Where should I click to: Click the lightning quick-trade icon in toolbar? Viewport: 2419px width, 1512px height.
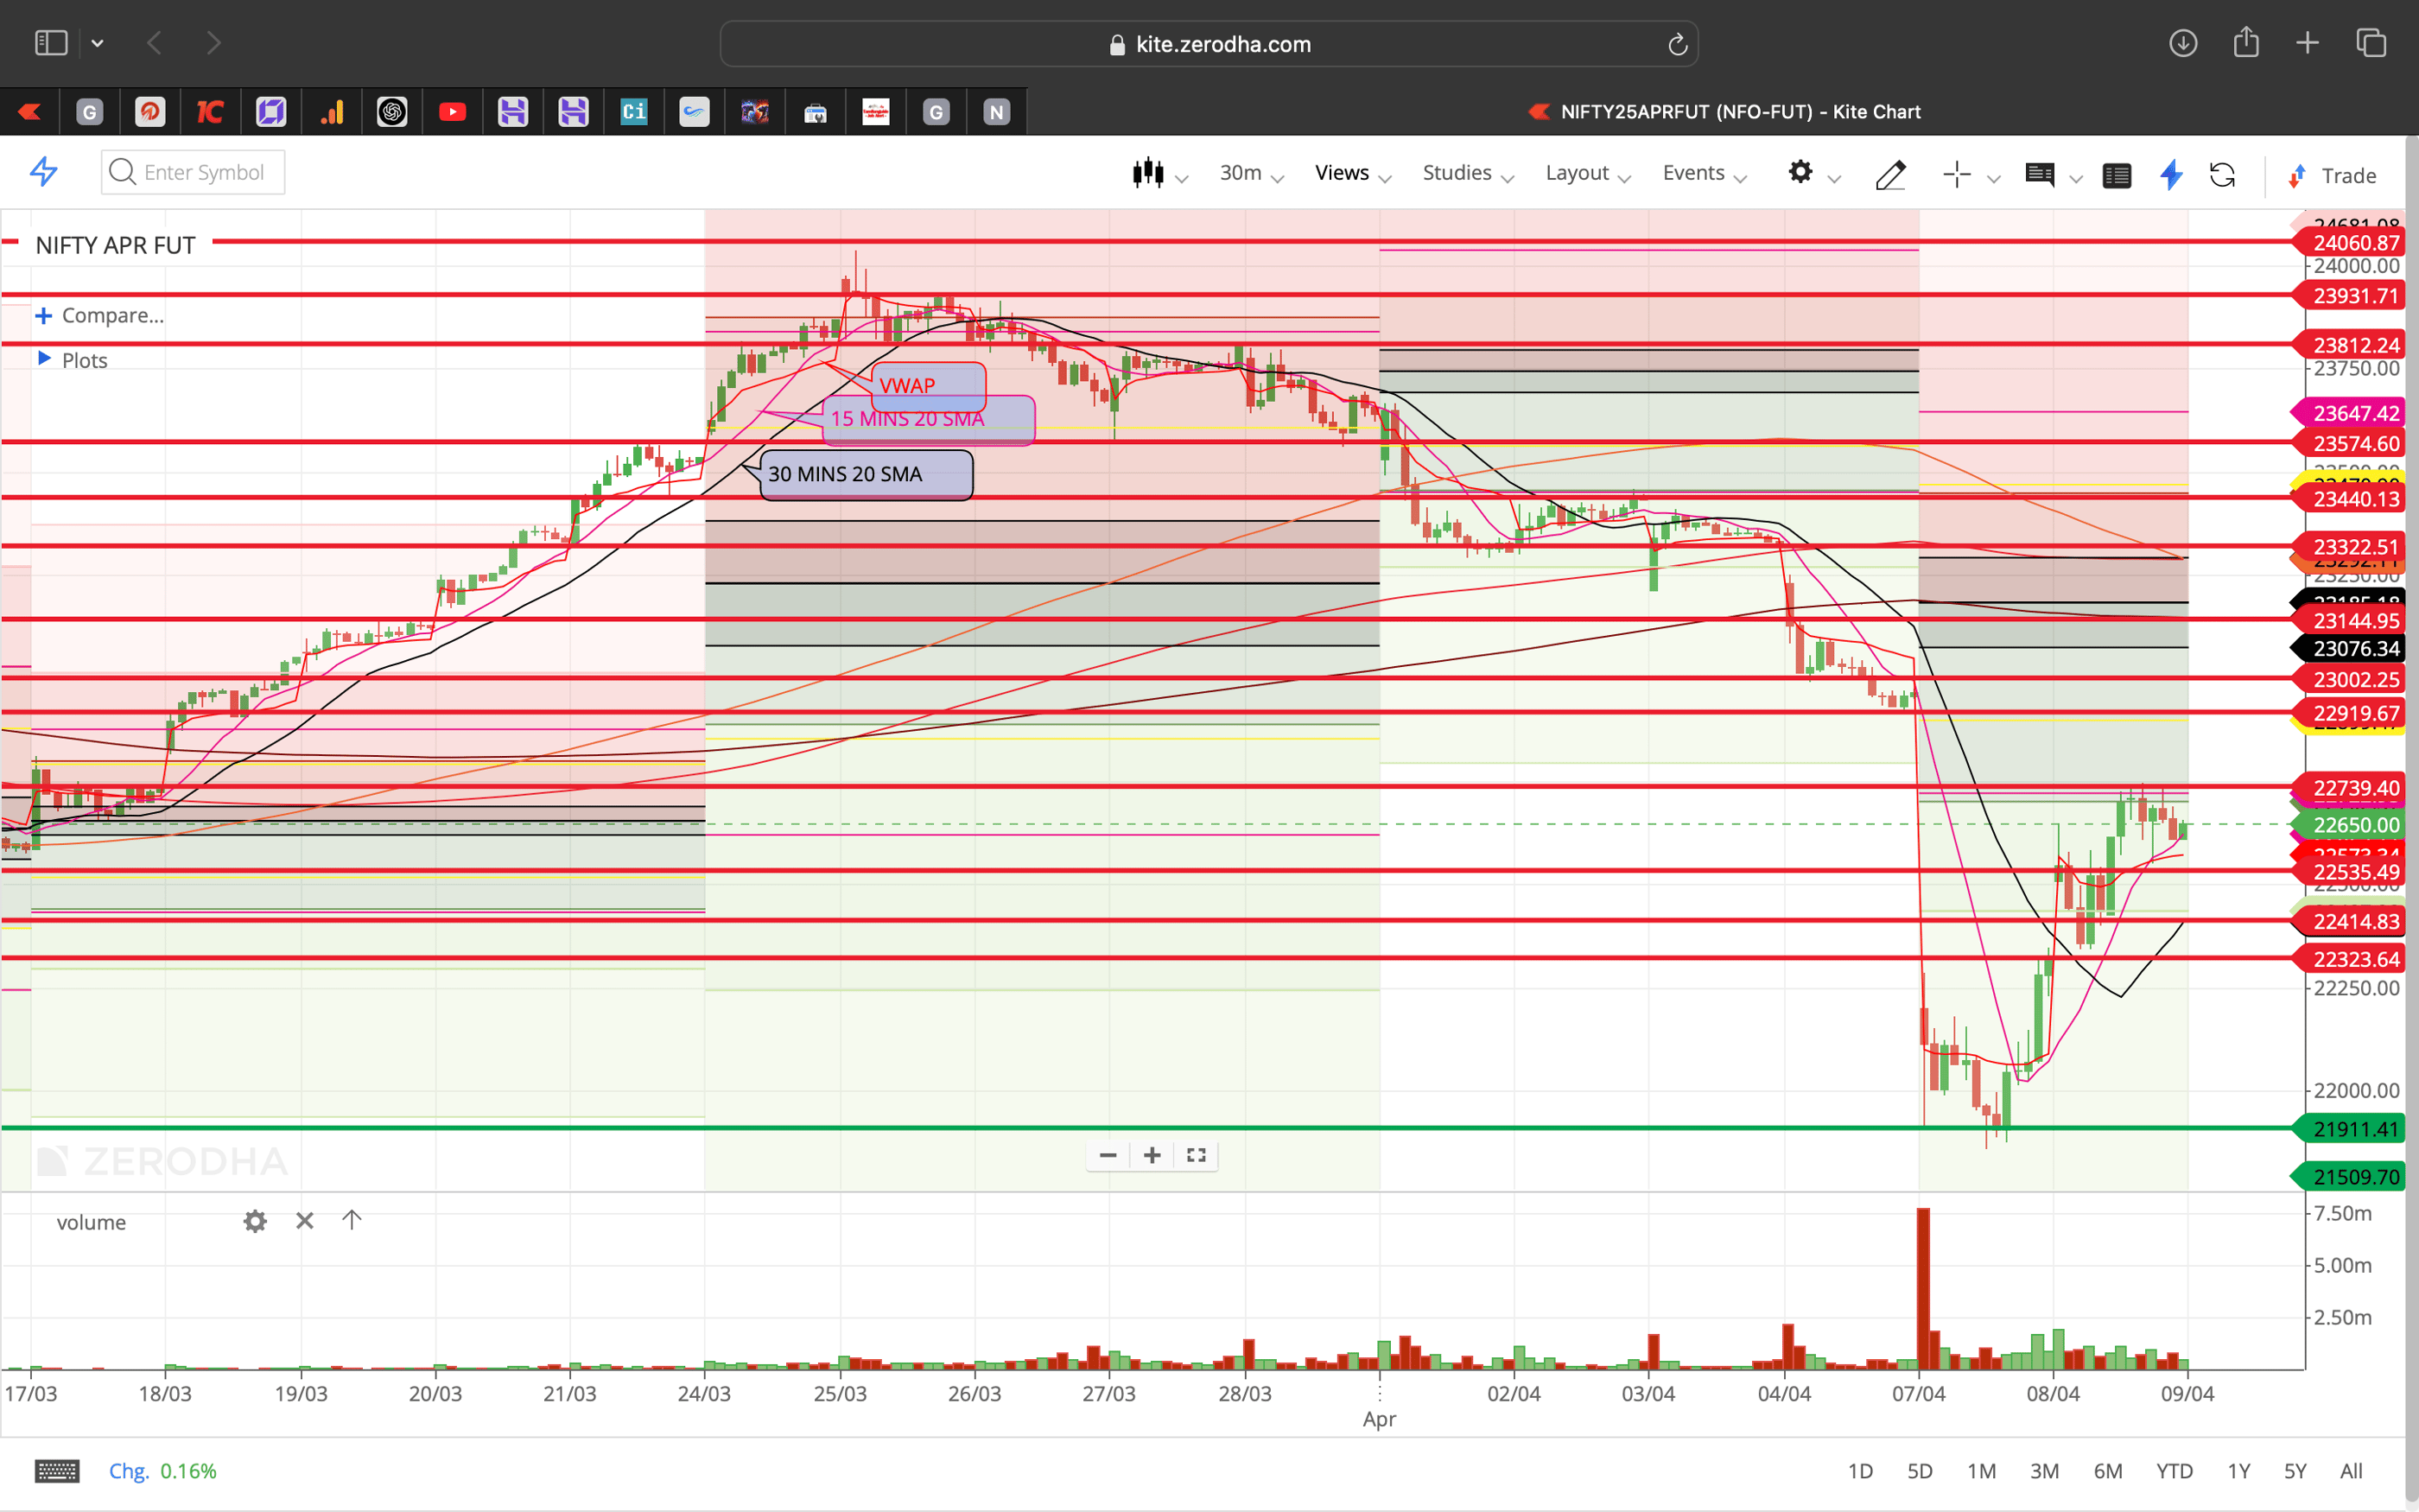tap(2170, 175)
